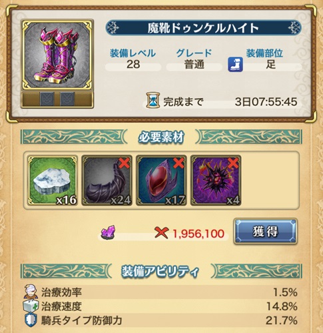Tap the bandaged healer 治療効率 icon
323x333 pixels.
coord(31,292)
